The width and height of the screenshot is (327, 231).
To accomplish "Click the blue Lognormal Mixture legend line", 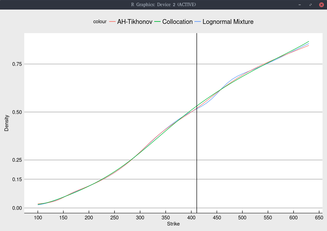I will point(198,21).
